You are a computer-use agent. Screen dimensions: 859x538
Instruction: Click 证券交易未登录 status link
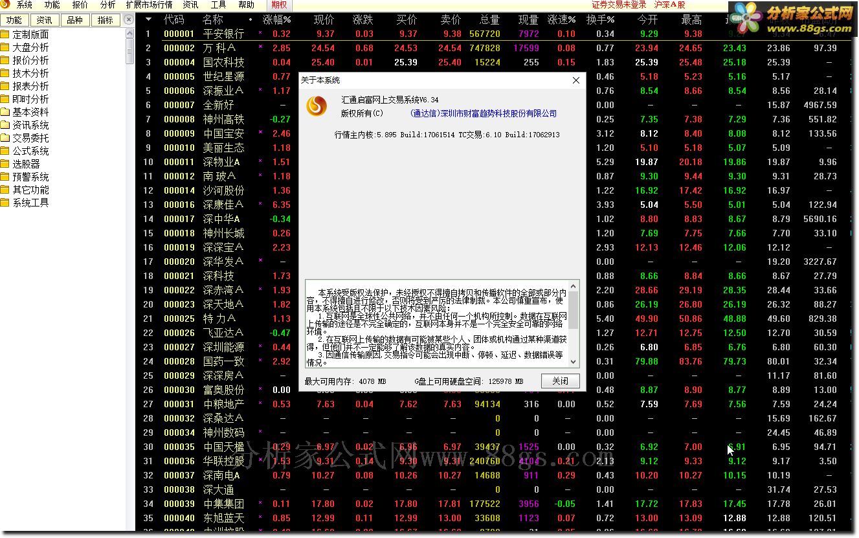click(x=619, y=5)
